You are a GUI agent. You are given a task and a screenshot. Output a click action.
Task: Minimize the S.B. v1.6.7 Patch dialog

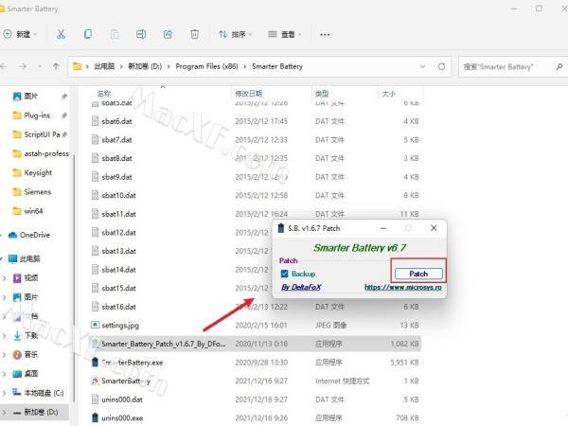coord(383,228)
